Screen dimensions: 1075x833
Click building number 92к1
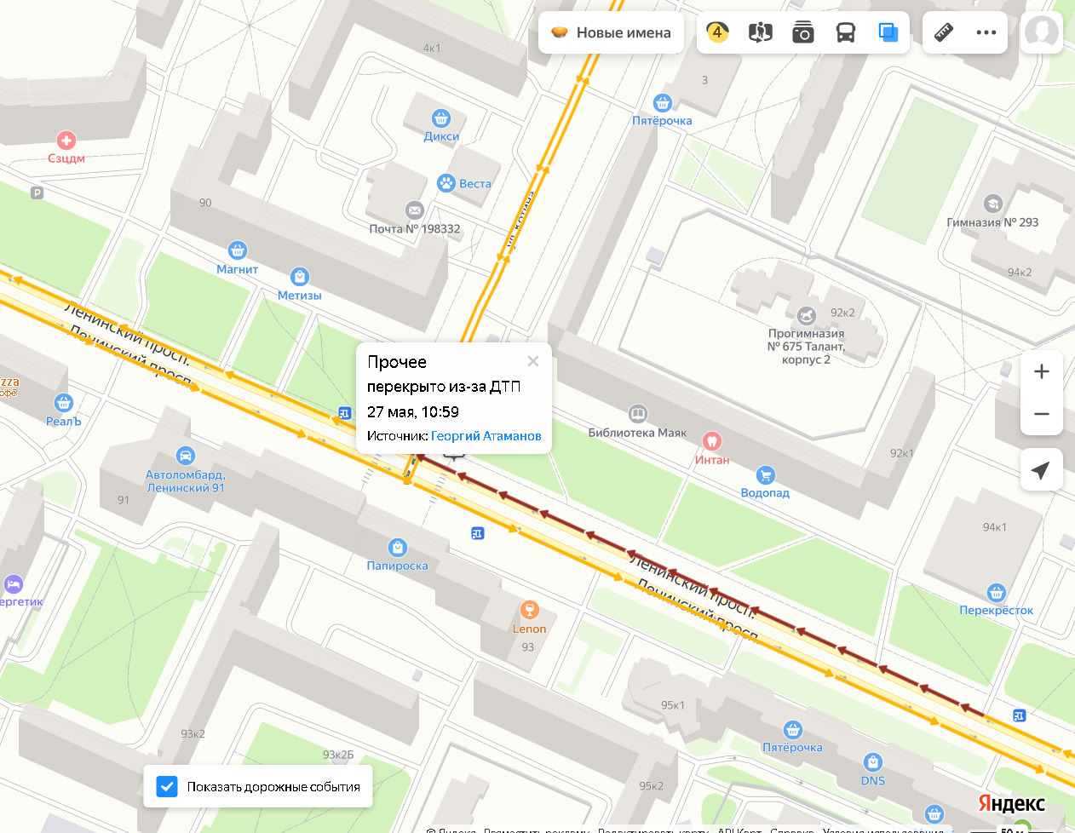click(902, 453)
